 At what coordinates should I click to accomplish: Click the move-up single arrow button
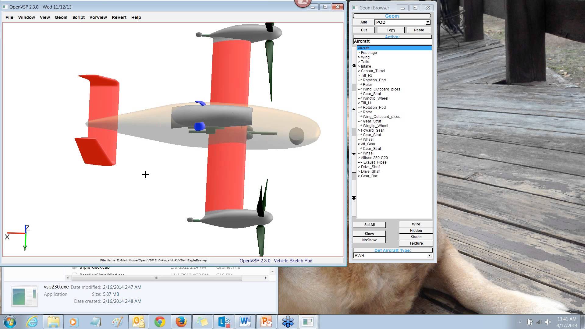(354, 109)
